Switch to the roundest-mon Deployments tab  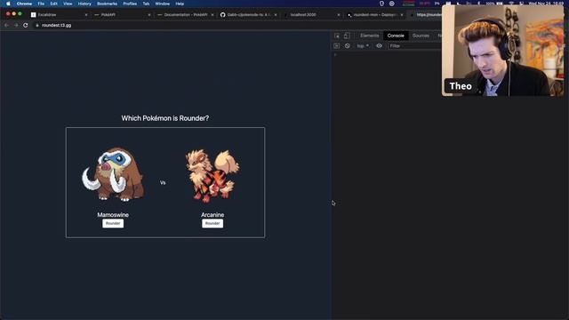tap(374, 15)
